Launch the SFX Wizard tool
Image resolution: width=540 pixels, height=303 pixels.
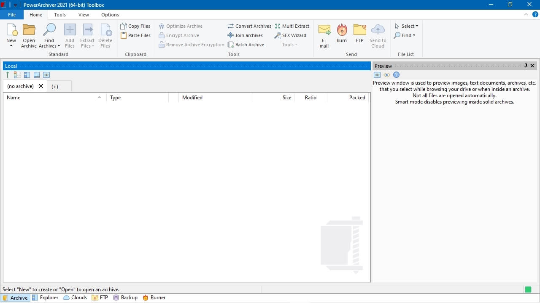[x=290, y=35]
